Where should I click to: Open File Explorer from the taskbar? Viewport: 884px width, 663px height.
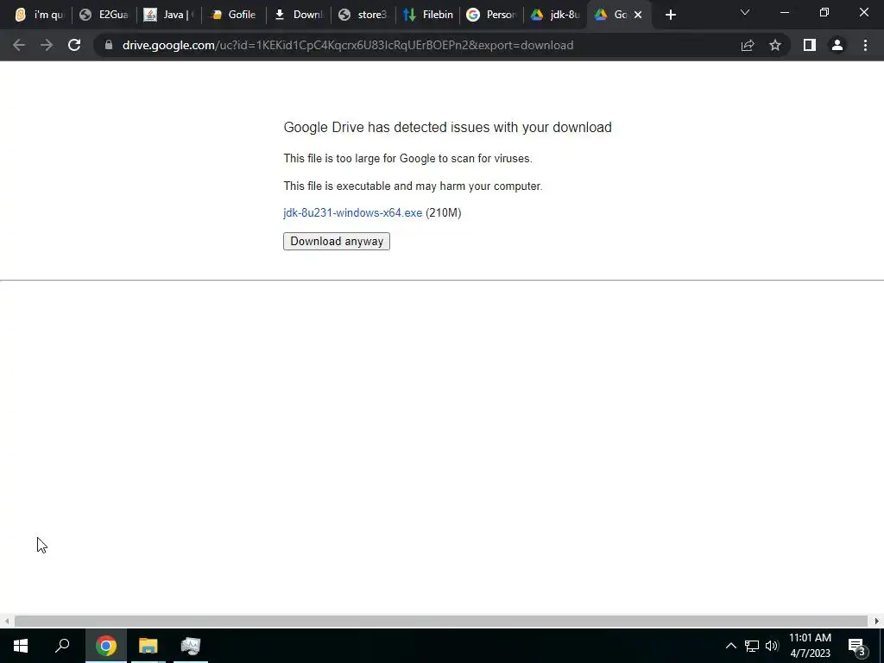tap(148, 646)
